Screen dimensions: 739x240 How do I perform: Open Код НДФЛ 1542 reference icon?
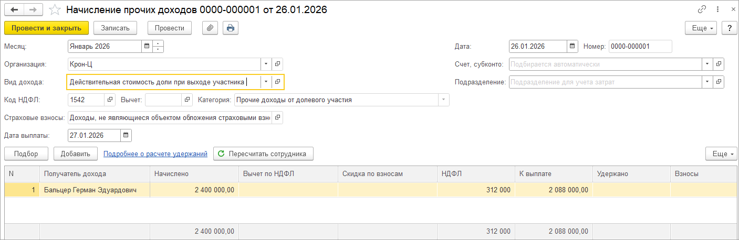(110, 100)
